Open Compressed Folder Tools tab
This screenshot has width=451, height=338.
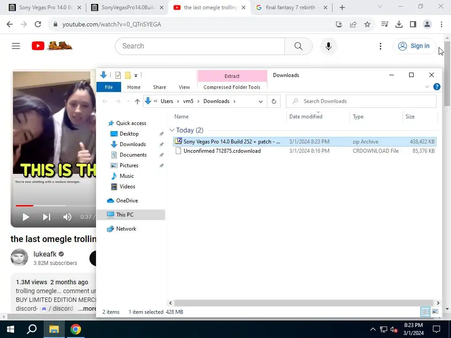tap(232, 87)
